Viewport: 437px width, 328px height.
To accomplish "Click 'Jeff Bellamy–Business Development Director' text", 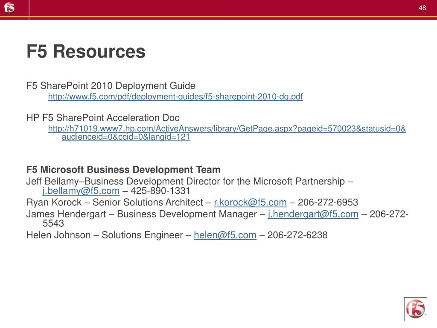I will pos(122,181).
